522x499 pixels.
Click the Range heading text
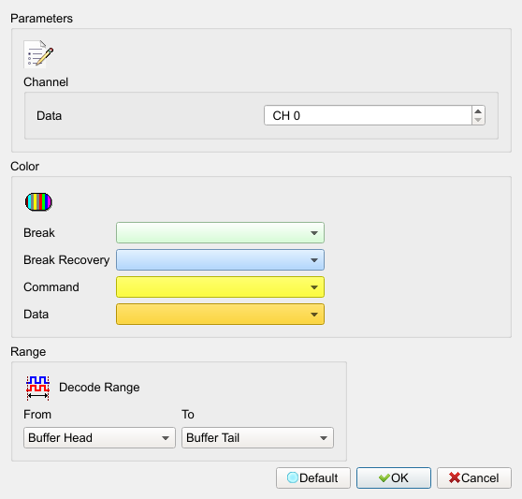(28, 352)
